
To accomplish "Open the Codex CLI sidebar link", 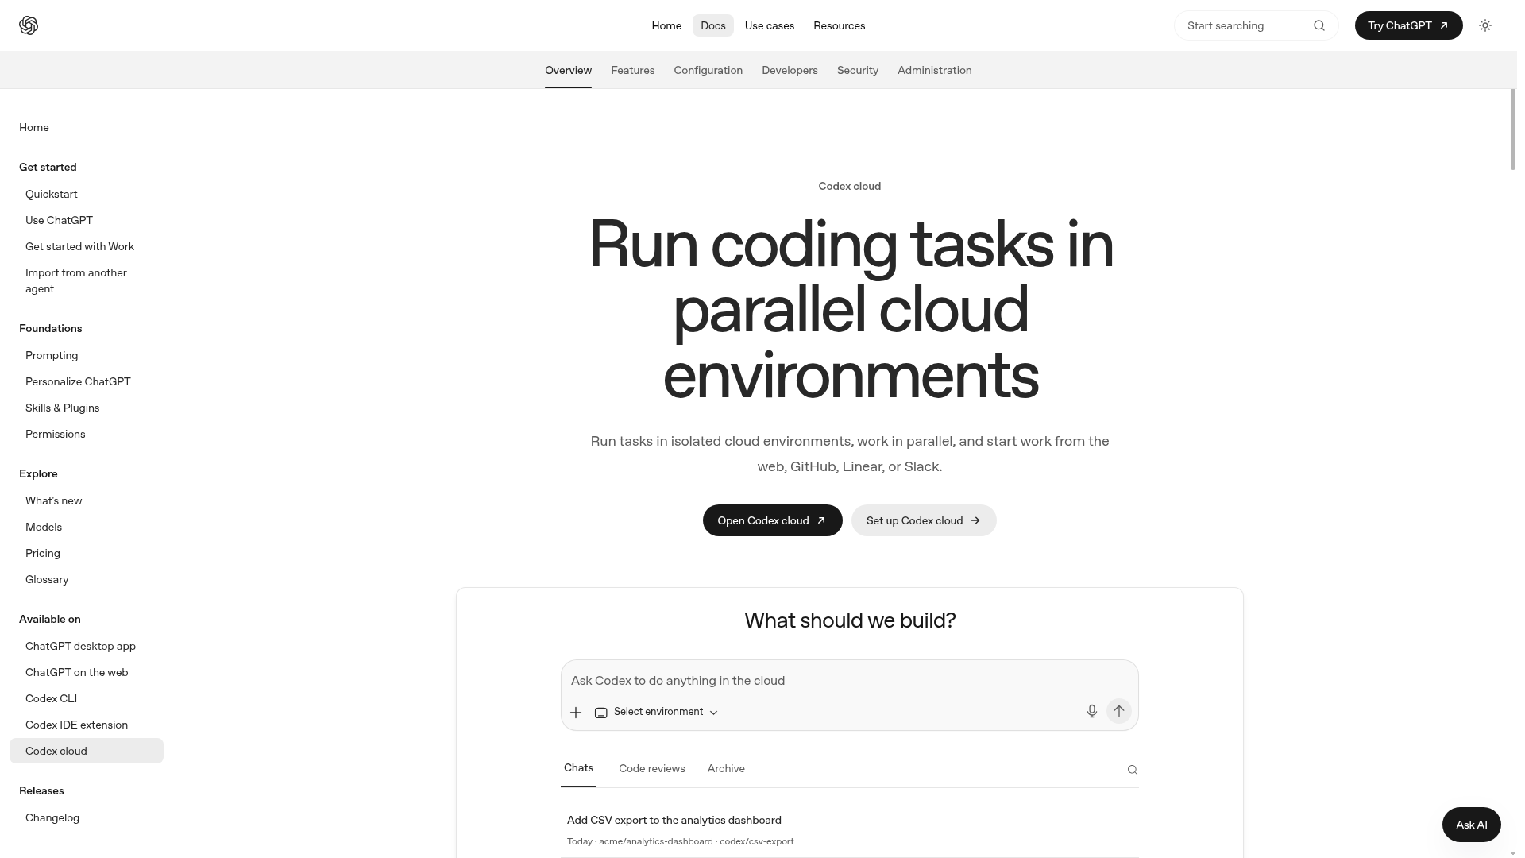I will tap(51, 698).
